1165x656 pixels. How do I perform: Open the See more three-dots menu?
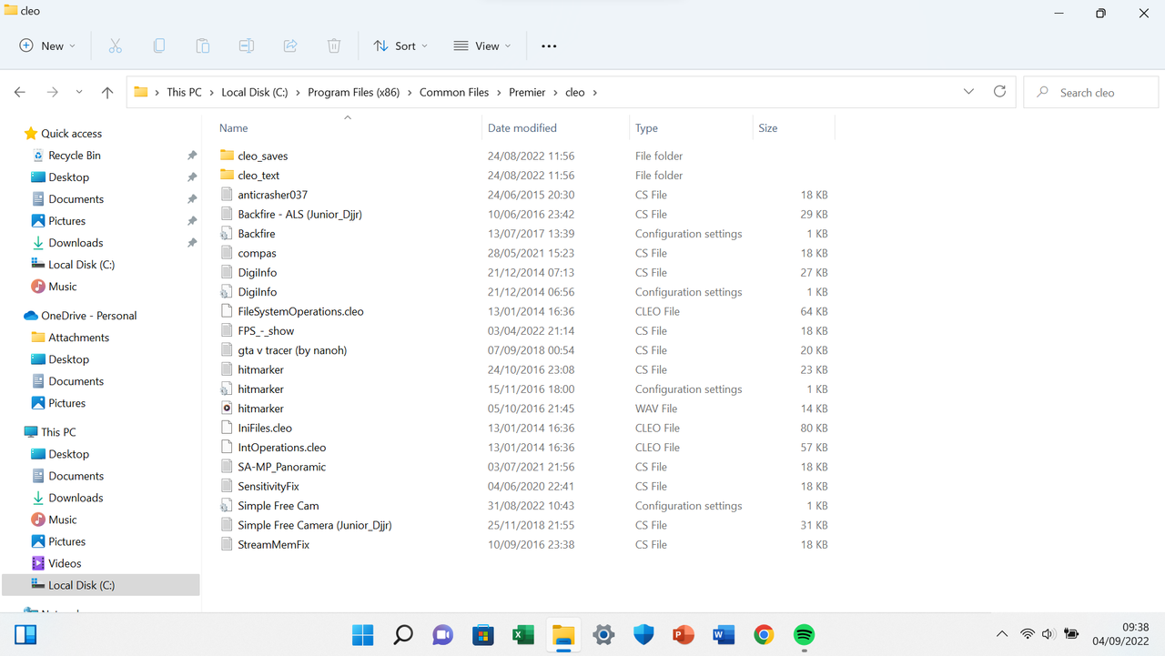coord(549,45)
